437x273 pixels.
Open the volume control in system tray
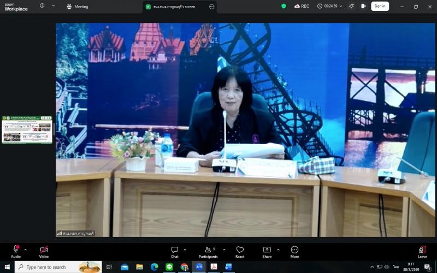(387, 267)
